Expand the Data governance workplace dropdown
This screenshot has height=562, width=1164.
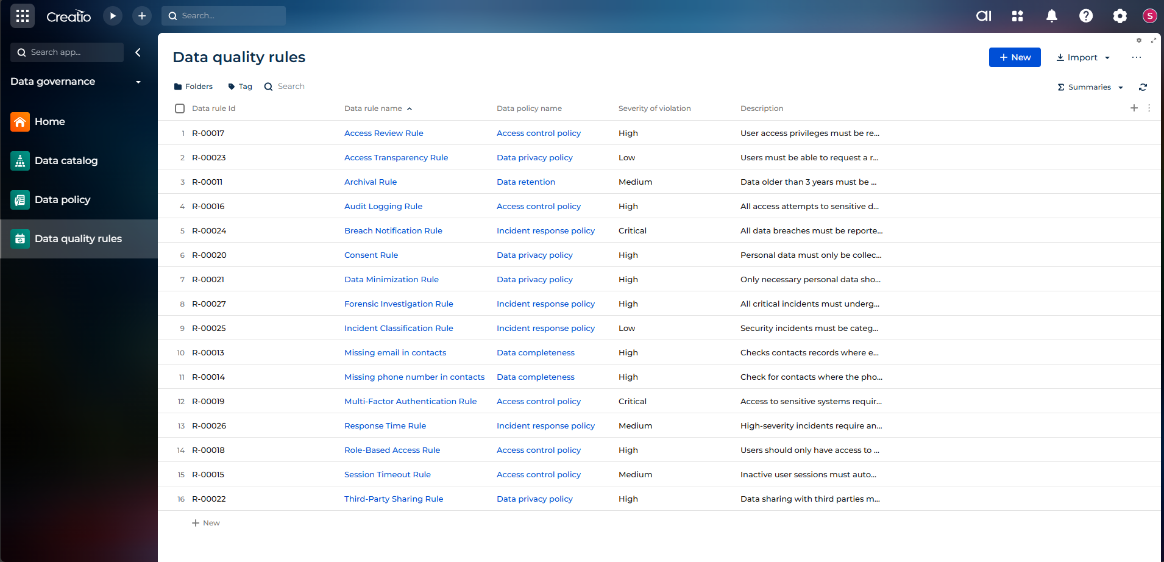[138, 82]
